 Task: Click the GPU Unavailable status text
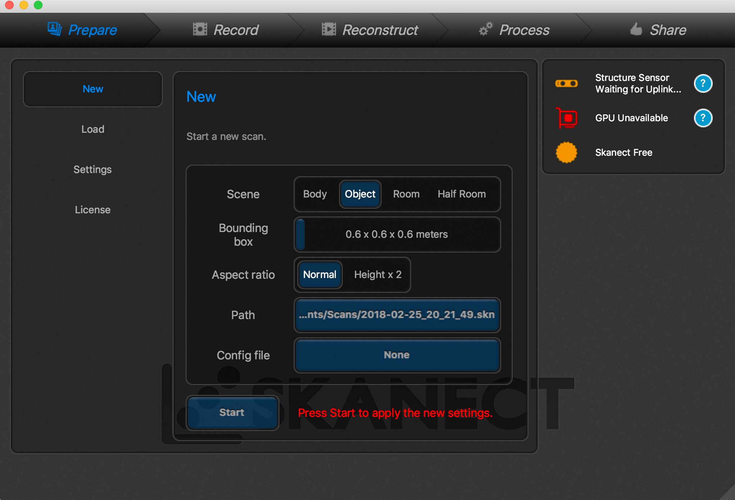(x=632, y=118)
